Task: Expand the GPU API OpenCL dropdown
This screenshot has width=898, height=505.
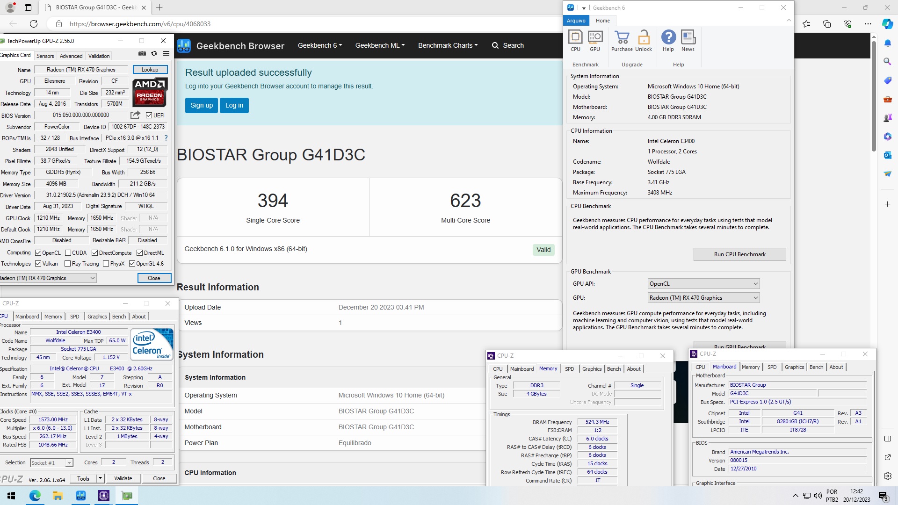Action: click(704, 284)
